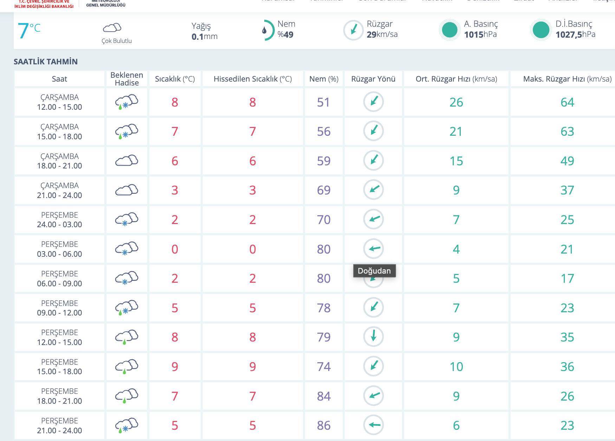Click the Nem (%) column header

coord(324,79)
